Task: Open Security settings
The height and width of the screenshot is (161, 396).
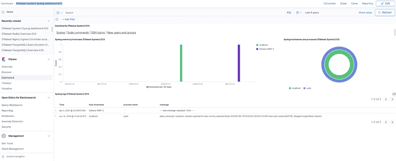Action: pos(6,127)
